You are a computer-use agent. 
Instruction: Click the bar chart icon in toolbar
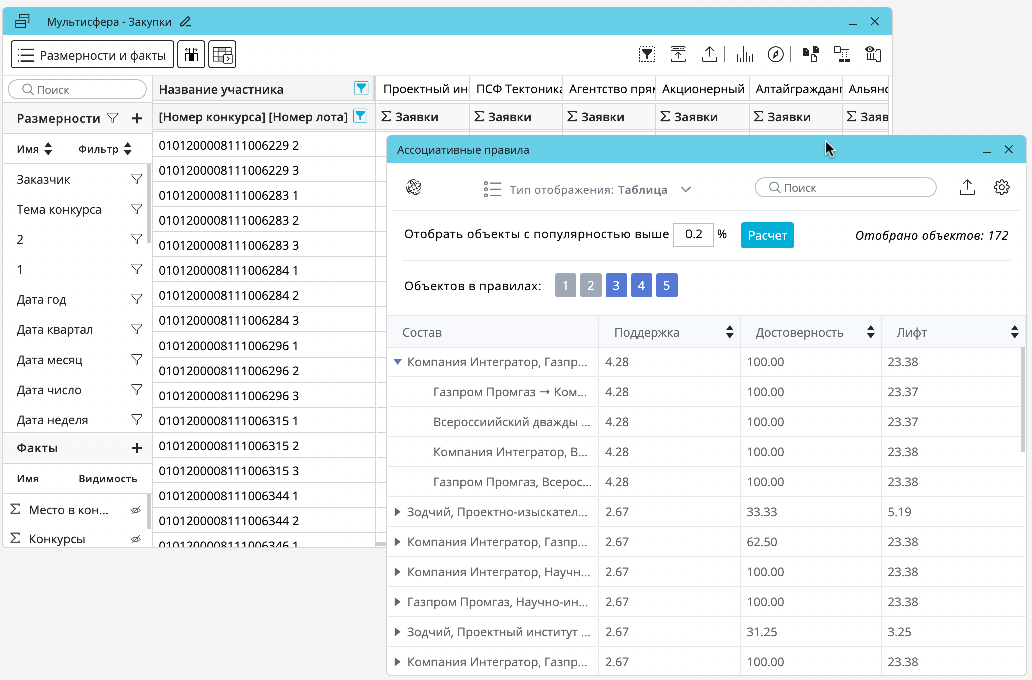click(745, 54)
